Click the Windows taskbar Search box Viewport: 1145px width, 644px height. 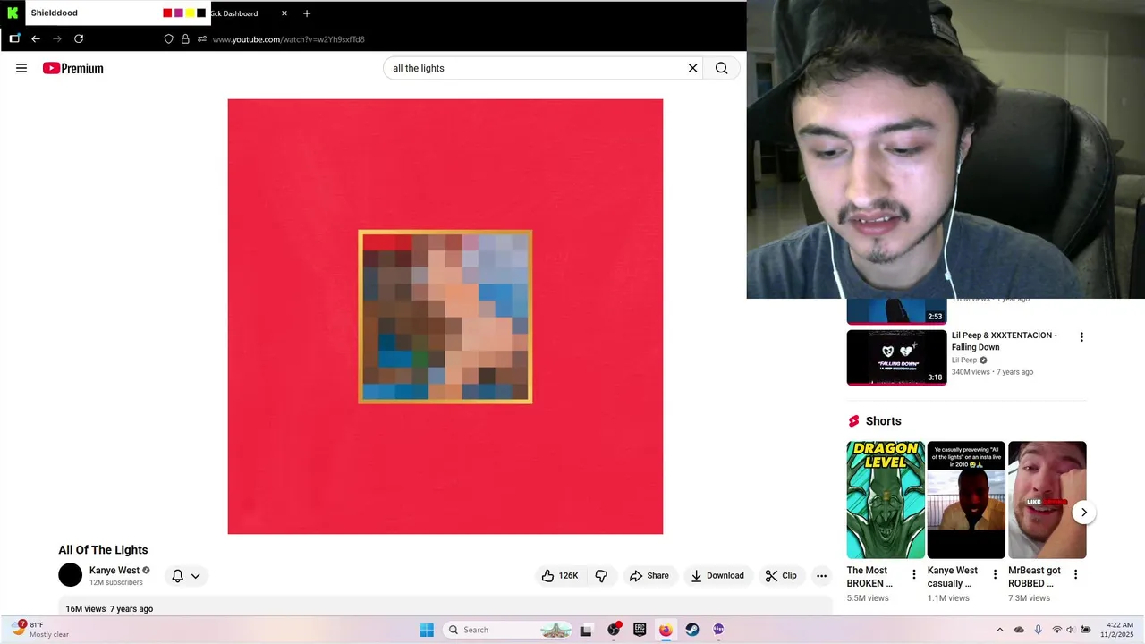tap(508, 630)
